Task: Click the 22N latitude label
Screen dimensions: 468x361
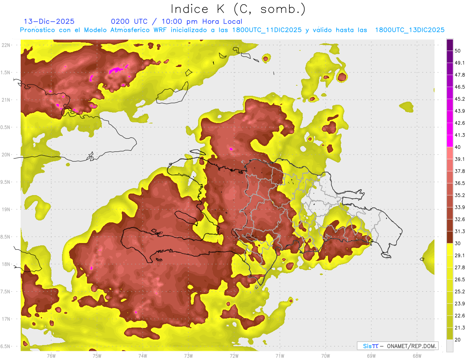Action: pos(7,45)
